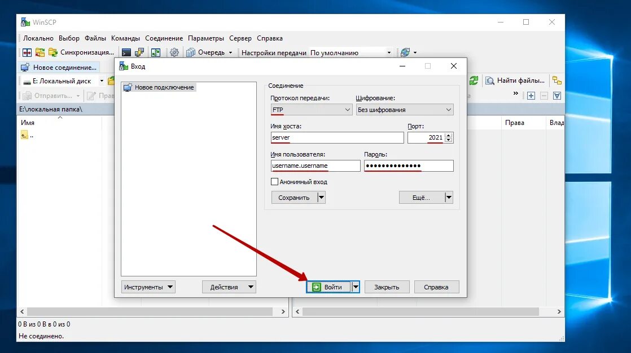631x353 pixels.
Task: Open the Сервер menu
Action: 240,38
